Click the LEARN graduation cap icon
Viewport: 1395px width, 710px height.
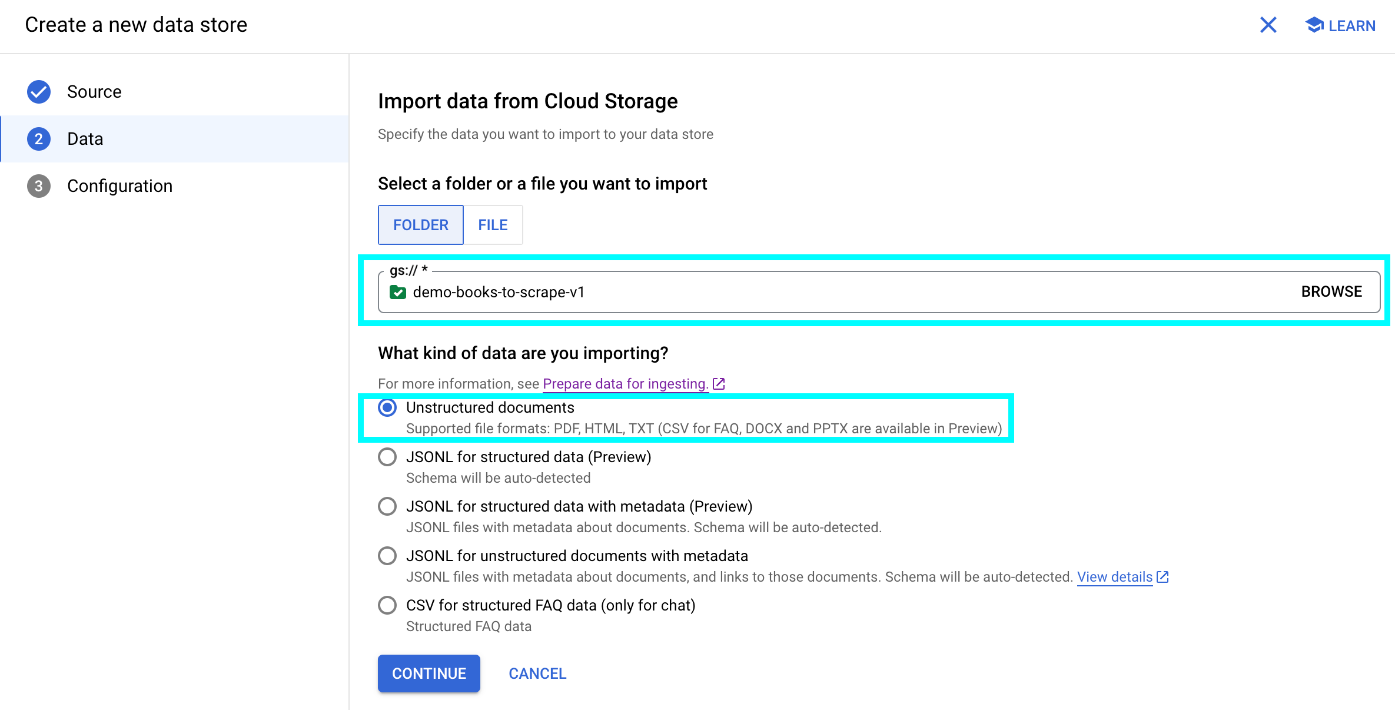coord(1314,25)
